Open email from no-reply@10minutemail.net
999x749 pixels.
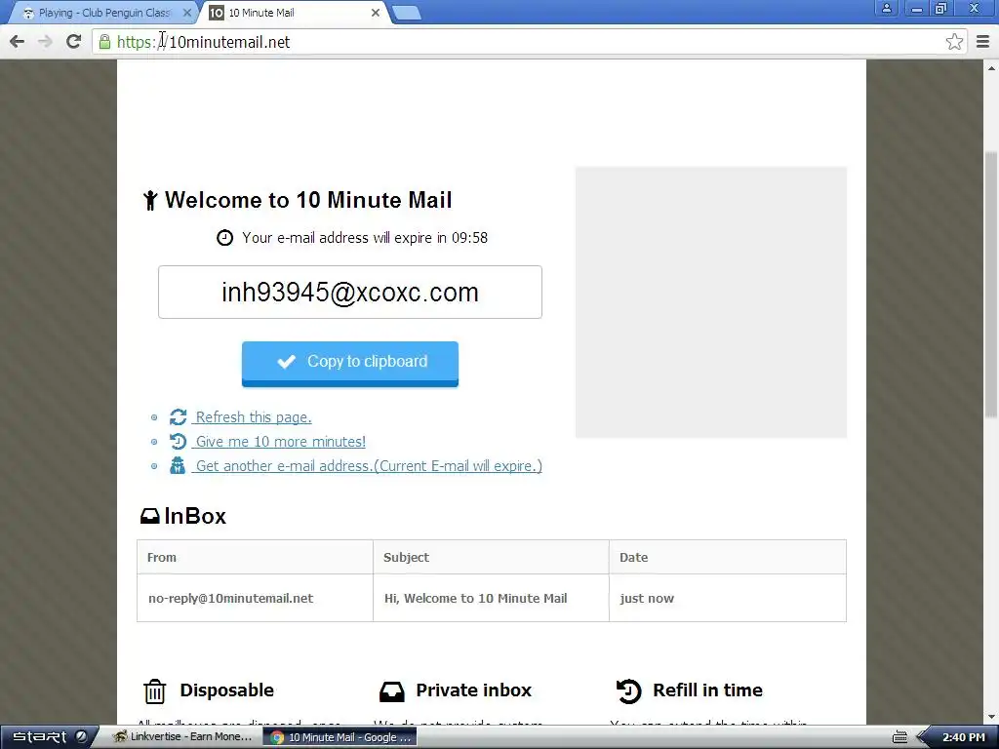pyautogui.click(x=230, y=598)
